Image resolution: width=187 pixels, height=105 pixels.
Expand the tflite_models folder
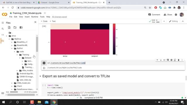coord(17,71)
